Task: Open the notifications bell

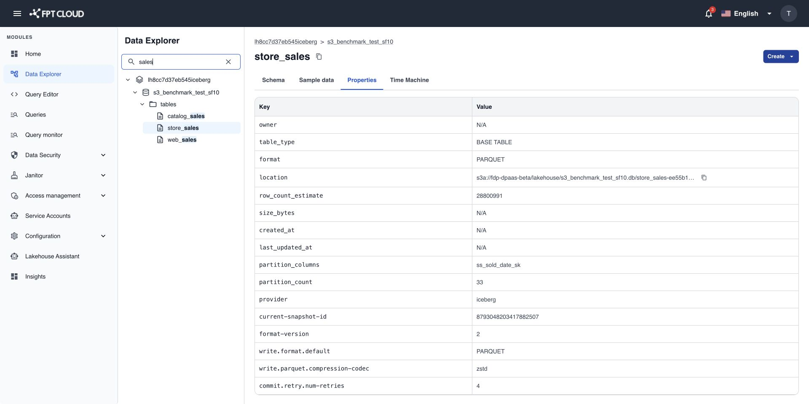Action: tap(709, 13)
